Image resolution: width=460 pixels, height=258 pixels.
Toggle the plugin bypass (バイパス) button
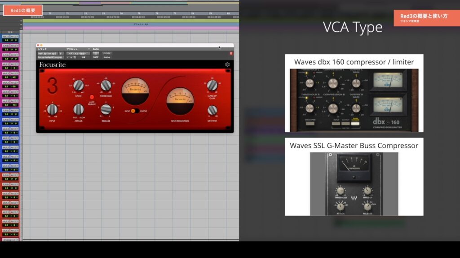click(x=107, y=54)
